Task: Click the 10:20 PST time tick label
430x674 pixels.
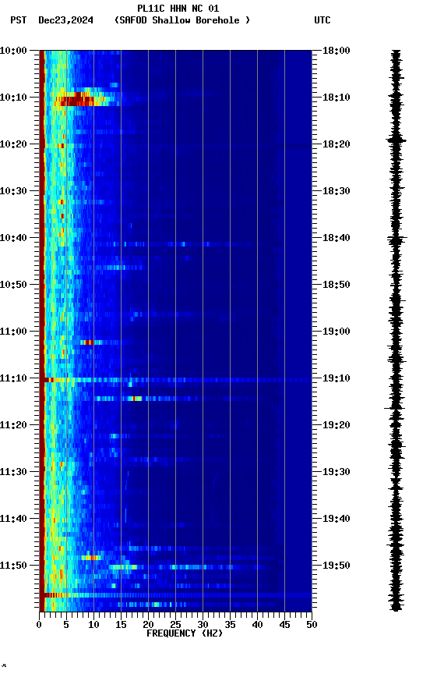Action: click(x=13, y=144)
